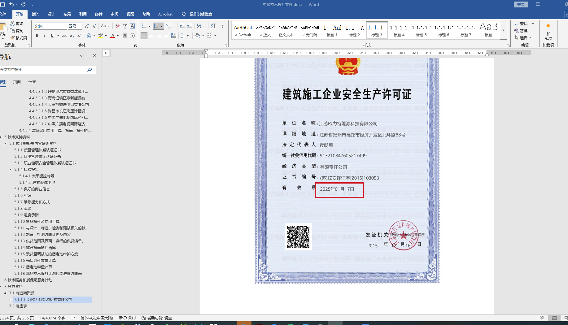
Task: Apply the character shading icon
Action: pos(125,36)
